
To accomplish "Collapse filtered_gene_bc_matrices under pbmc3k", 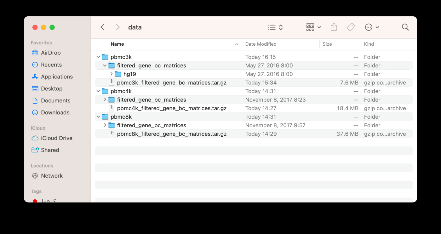I will [x=105, y=66].
